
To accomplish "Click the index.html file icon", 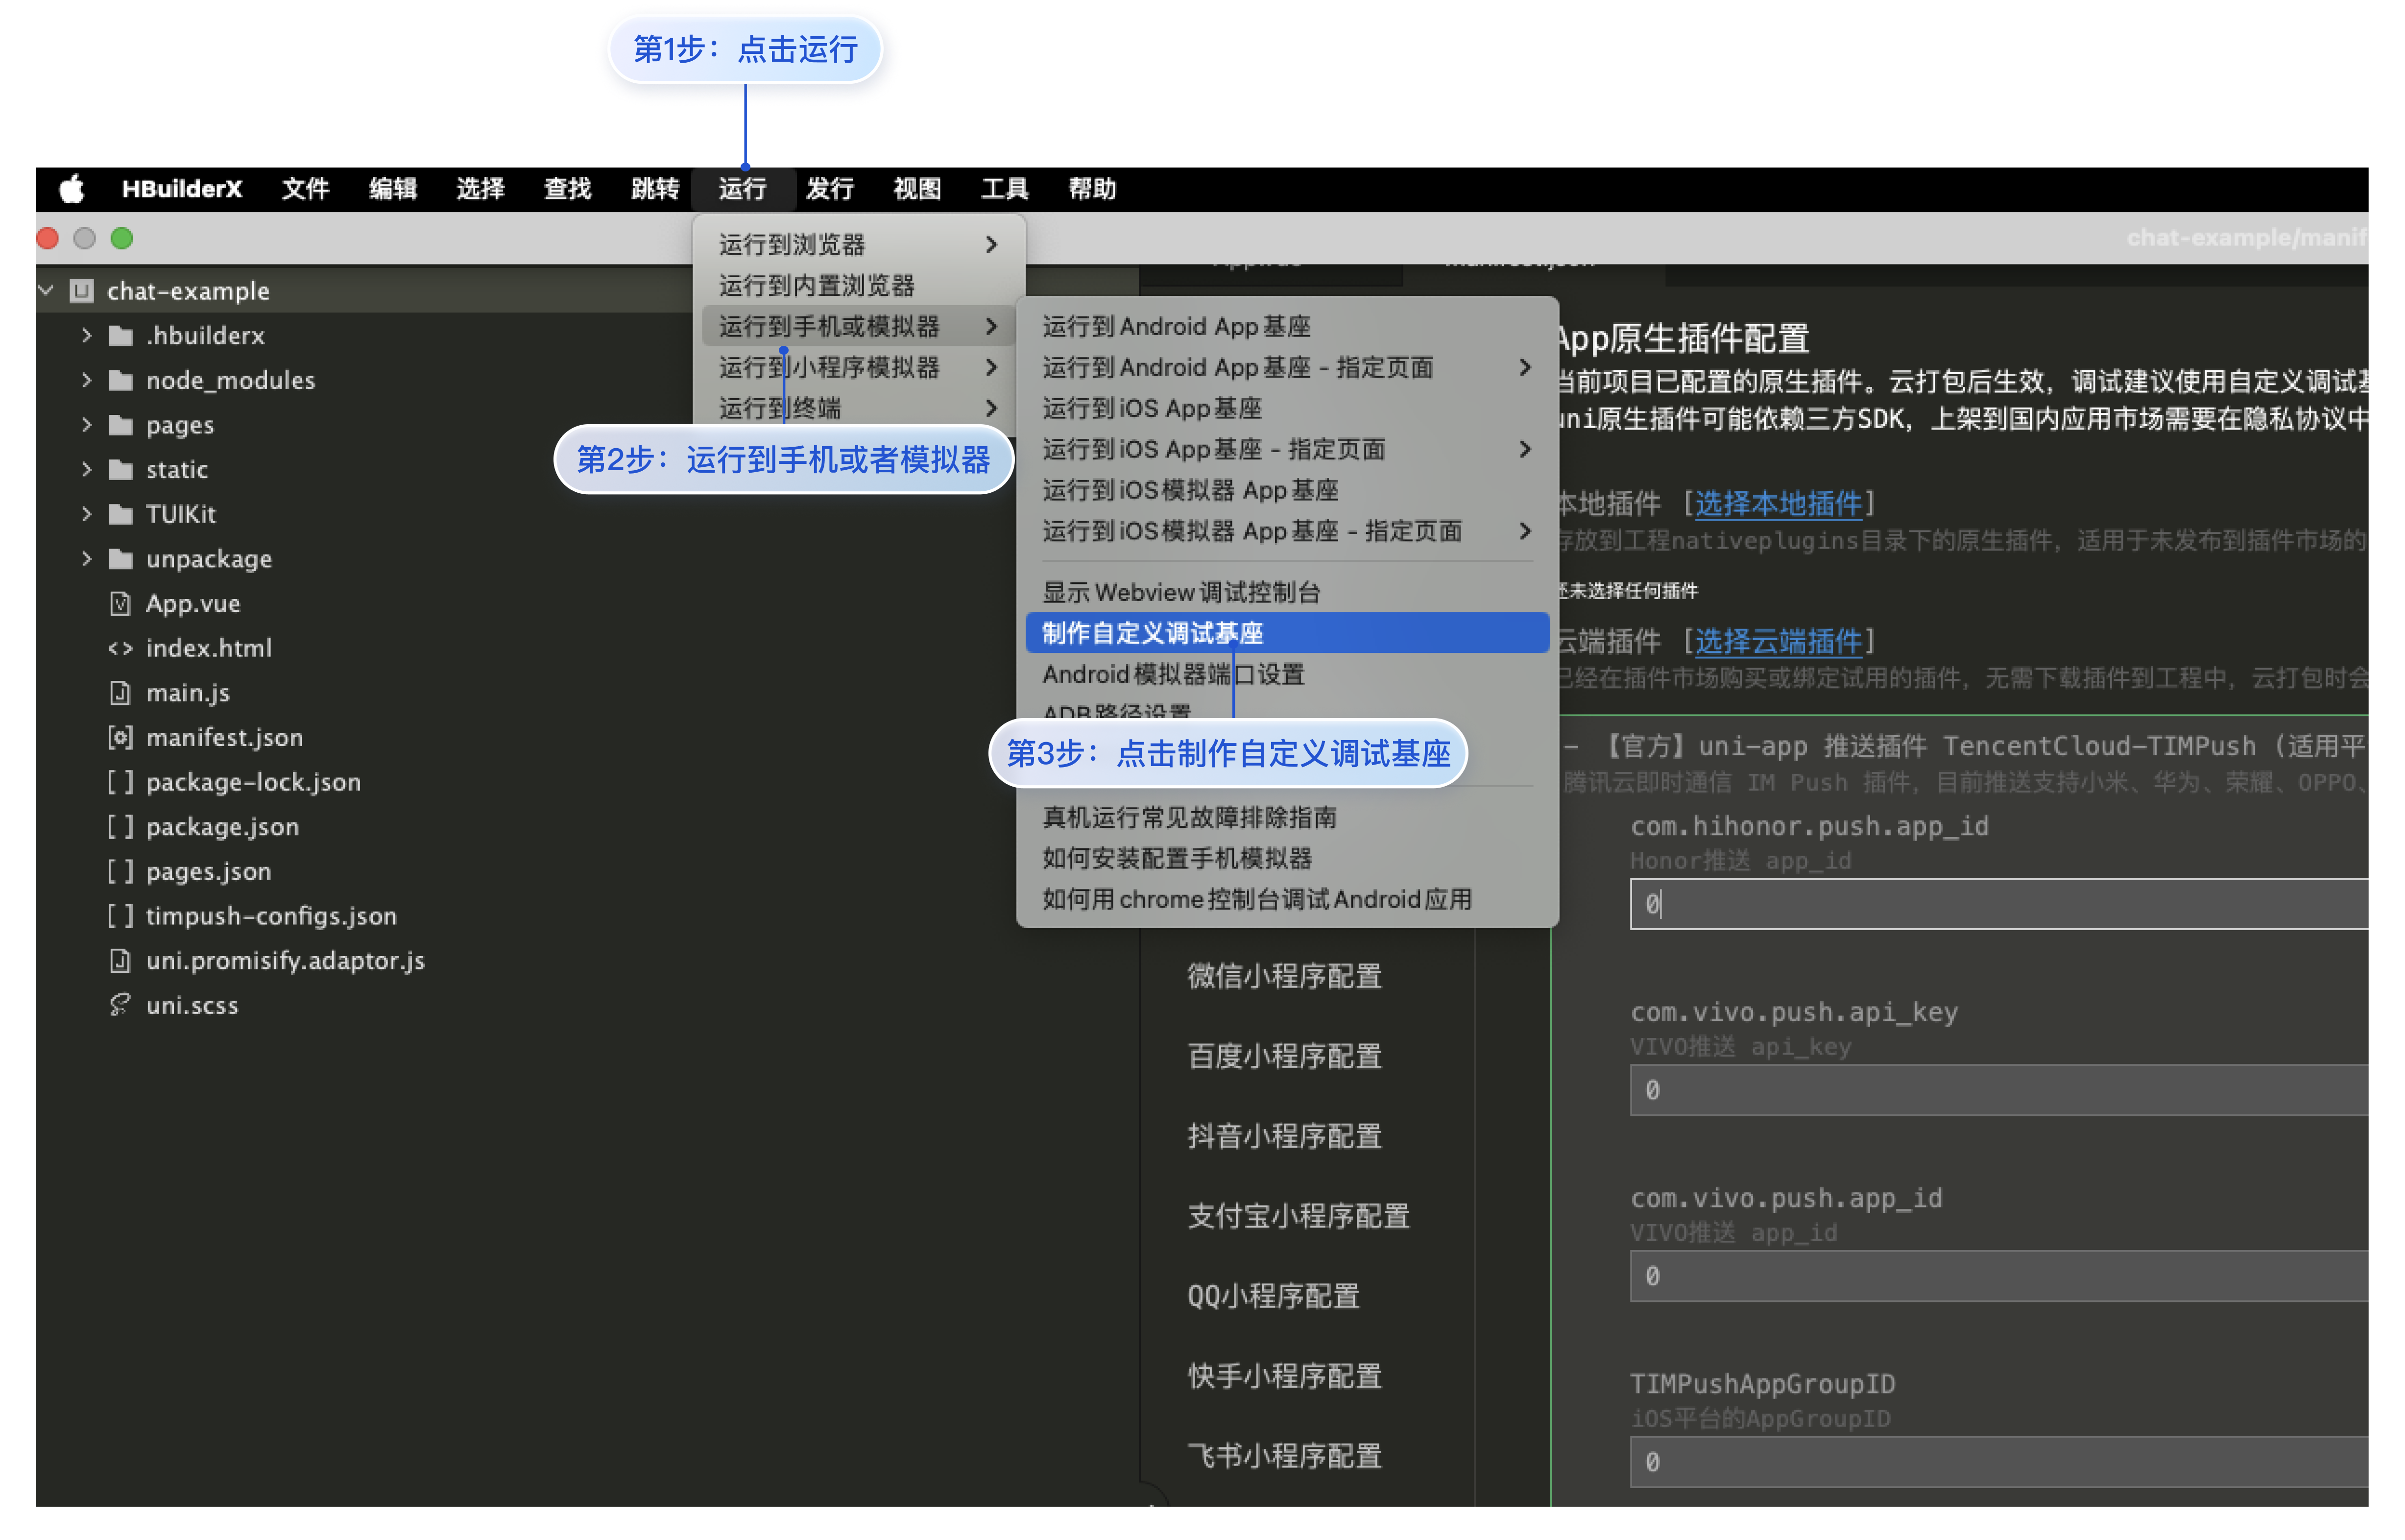I will tap(120, 648).
